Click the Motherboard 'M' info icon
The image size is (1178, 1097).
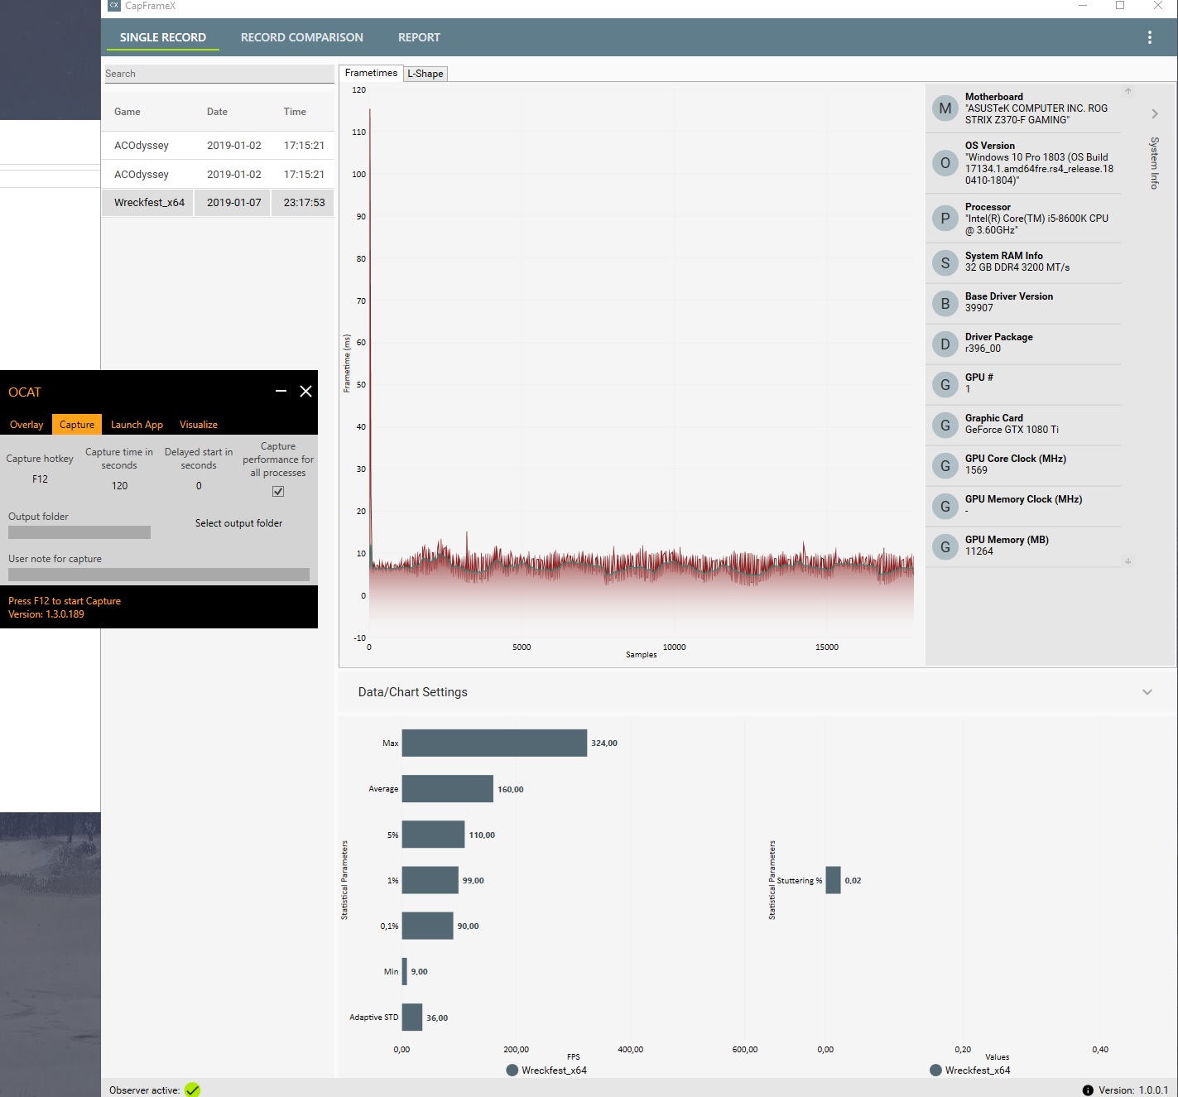click(x=945, y=108)
